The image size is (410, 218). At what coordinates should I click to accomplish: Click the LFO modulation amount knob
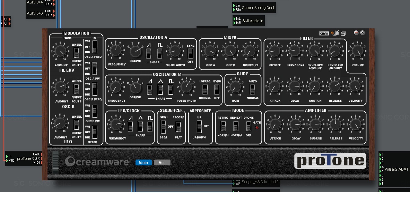click(60, 124)
